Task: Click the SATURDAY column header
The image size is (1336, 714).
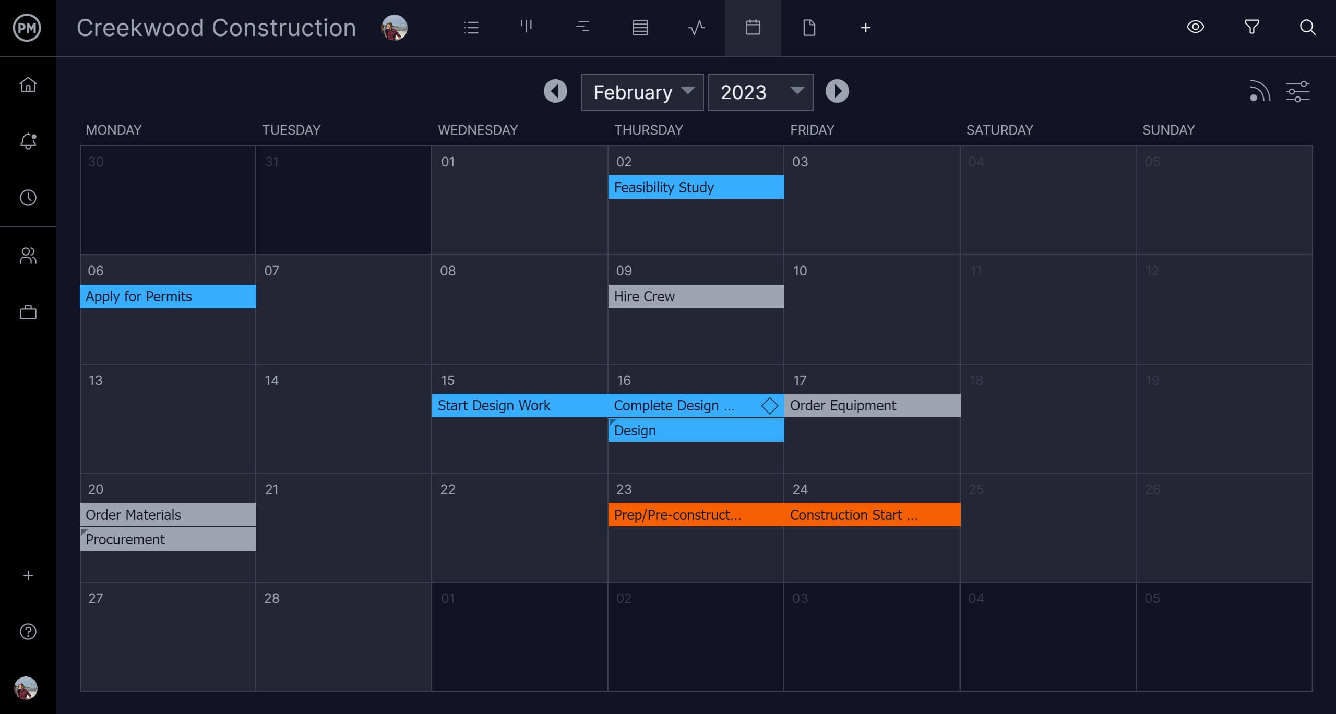Action: pyautogui.click(x=999, y=130)
